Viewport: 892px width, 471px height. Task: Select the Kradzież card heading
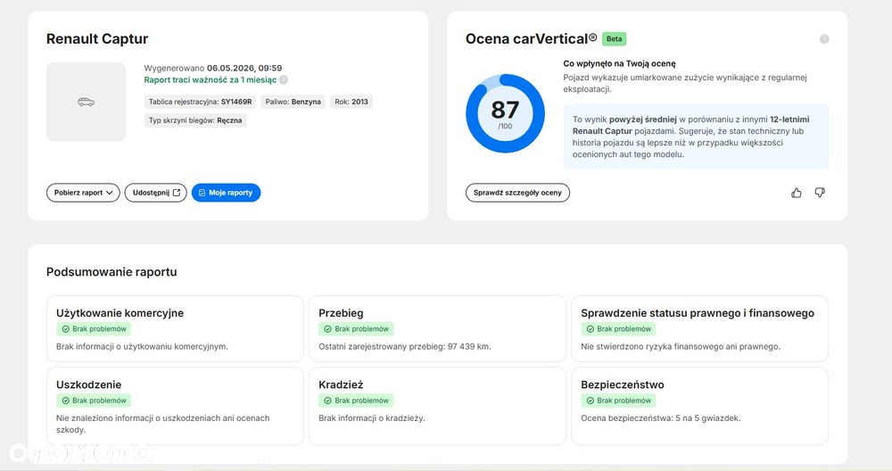[341, 384]
